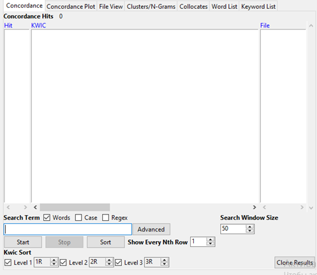Viewport: 317px width, 275px height.
Task: Click the Level 3 3R field
Action: tap(152, 262)
